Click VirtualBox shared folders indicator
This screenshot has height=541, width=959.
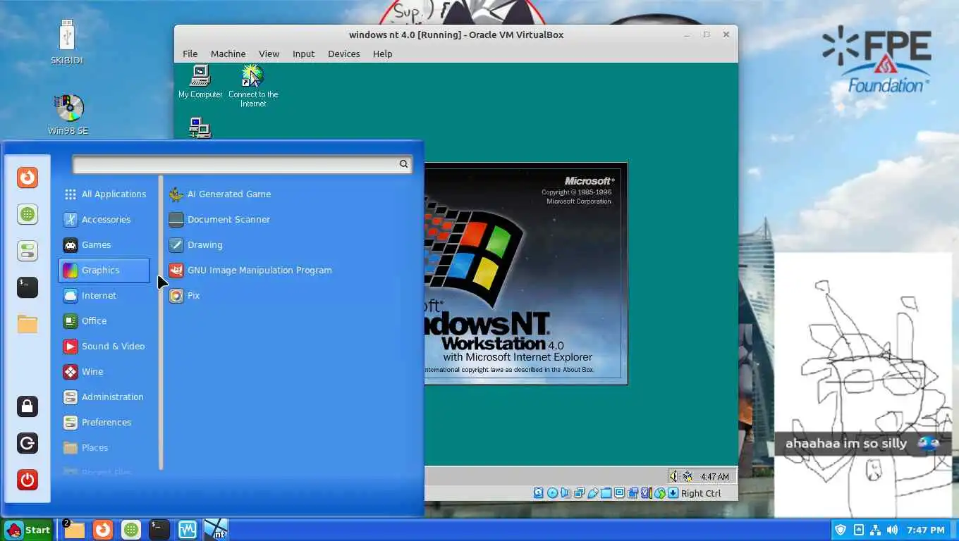coord(606,493)
